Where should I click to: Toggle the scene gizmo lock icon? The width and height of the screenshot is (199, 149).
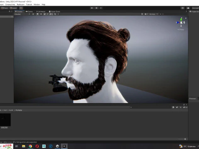186,18
